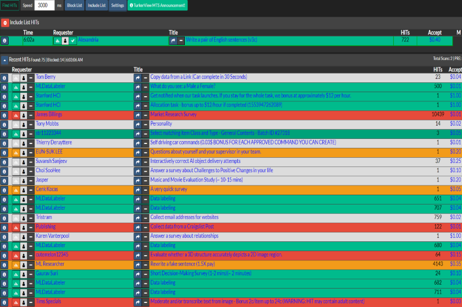The image size is (462, 307).
Task: Open the Include List panel
Action: (96, 5)
